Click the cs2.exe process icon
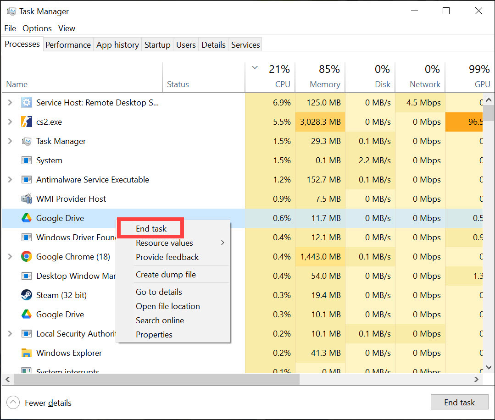The width and height of the screenshot is (495, 420). pyautogui.click(x=27, y=122)
